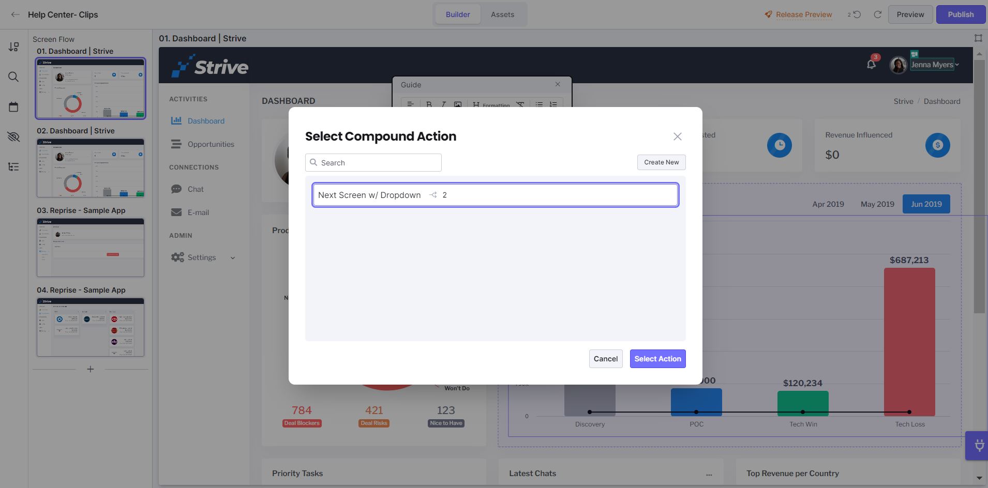The height and width of the screenshot is (488, 988).
Task: Click the branch icon beside count 2
Action: tap(433, 195)
